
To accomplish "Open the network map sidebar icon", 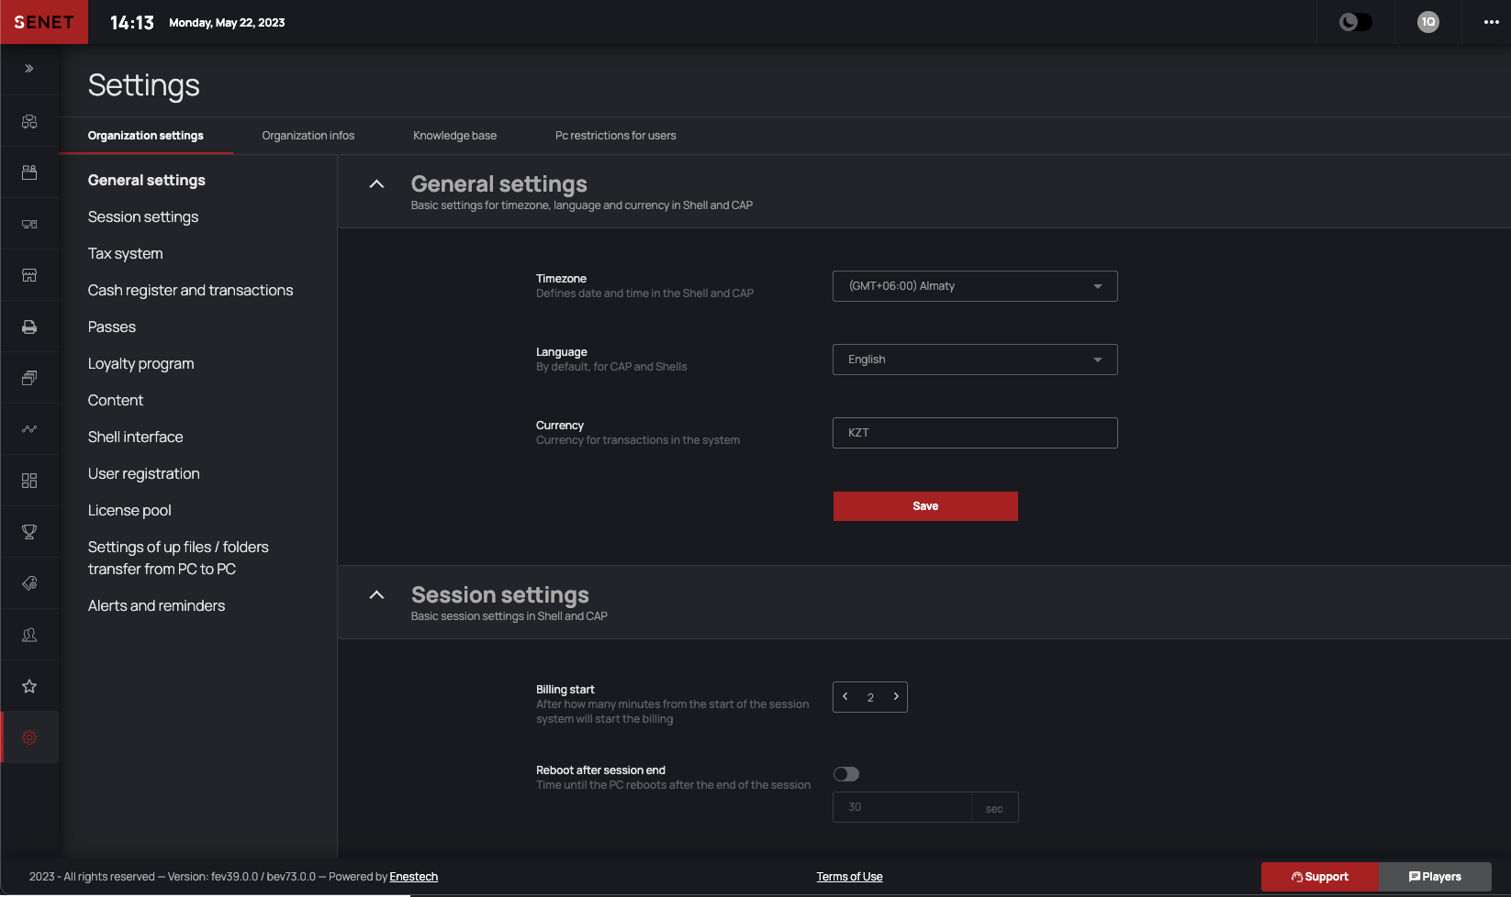I will [x=29, y=121].
